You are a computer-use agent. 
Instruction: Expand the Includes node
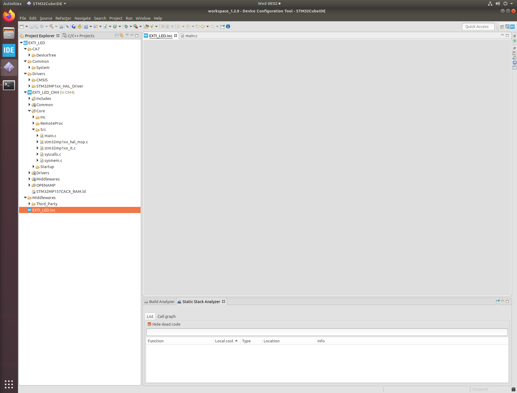[x=29, y=99]
